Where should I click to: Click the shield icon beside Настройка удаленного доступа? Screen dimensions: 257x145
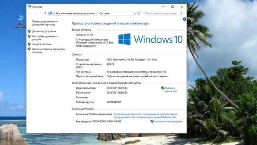29,36
